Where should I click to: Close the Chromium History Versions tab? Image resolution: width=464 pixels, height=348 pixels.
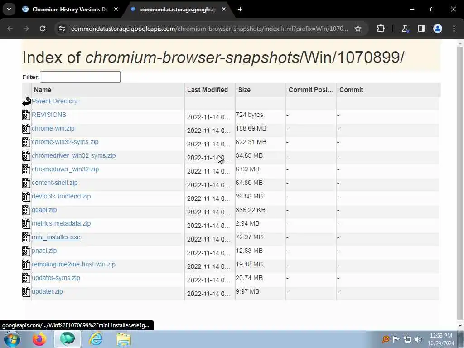pyautogui.click(x=116, y=9)
